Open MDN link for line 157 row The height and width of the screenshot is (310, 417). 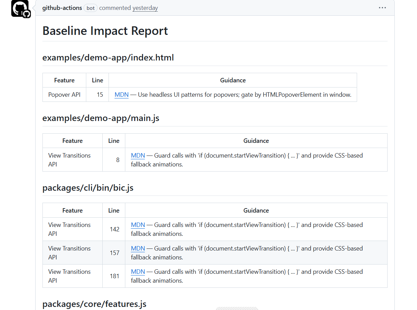tap(138, 248)
